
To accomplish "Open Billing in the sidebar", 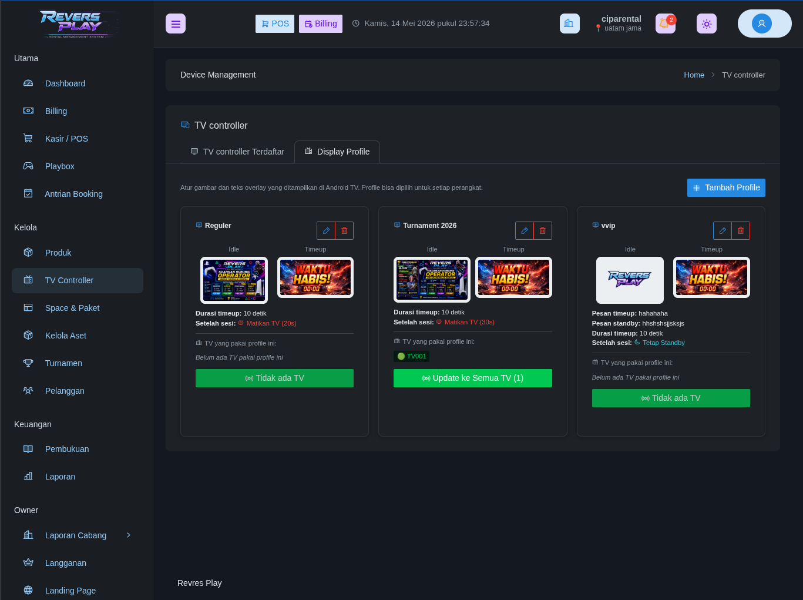I will pyautogui.click(x=78, y=111).
